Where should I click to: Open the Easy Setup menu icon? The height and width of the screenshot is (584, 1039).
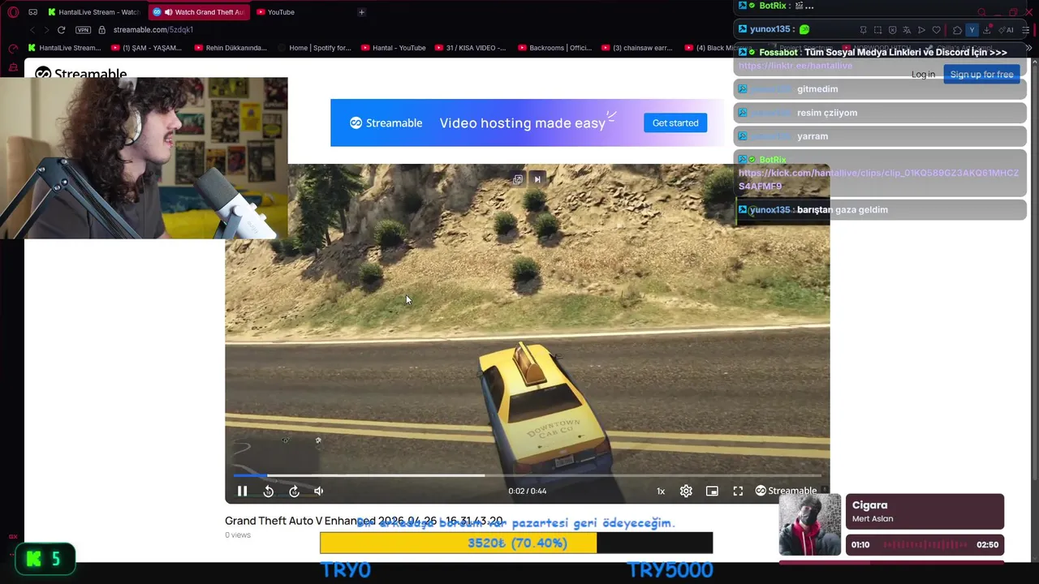(x=1026, y=30)
